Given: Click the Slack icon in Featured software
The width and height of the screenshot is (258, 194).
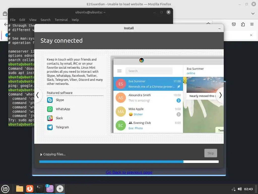Looking at the screenshot, I should click(x=50, y=118).
